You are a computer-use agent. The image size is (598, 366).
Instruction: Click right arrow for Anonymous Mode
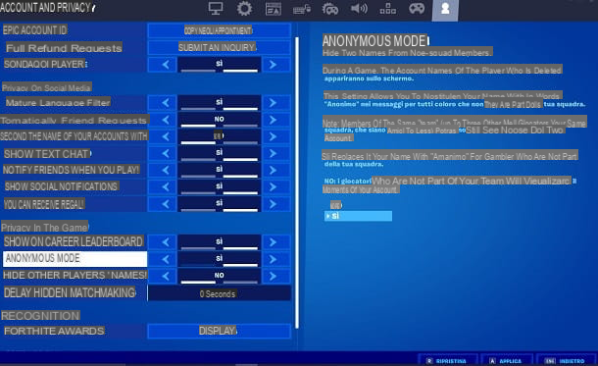[273, 259]
